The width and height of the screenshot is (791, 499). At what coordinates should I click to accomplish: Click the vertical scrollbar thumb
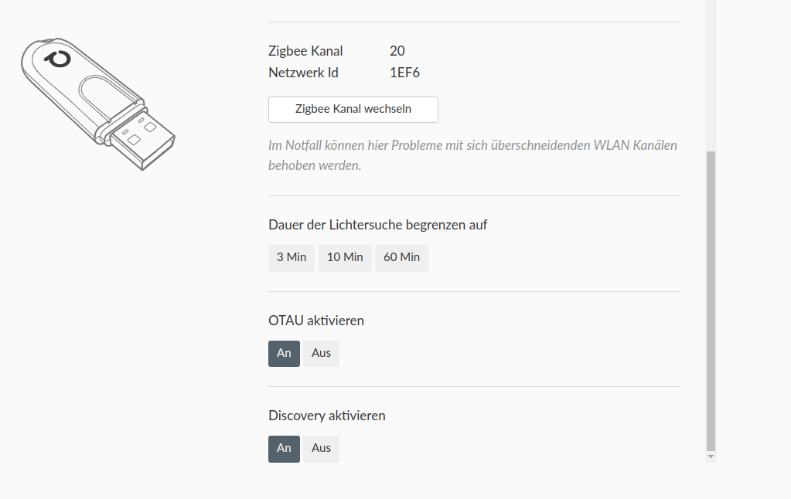coord(711,301)
